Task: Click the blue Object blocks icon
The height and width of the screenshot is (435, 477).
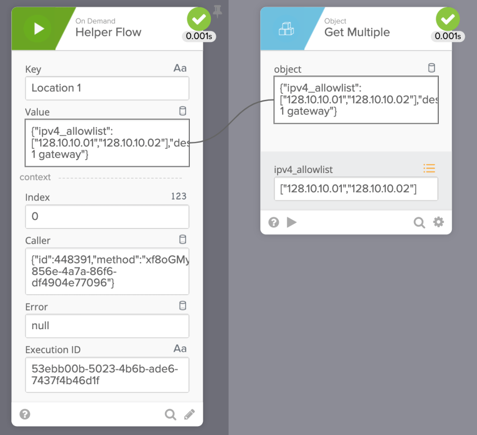Action: pos(286,29)
